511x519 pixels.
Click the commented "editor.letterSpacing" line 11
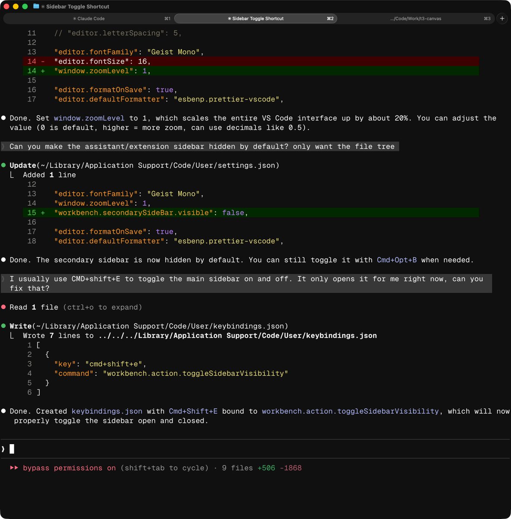pyautogui.click(x=118, y=33)
